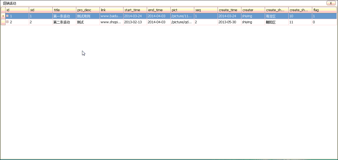Click the pict column header

click(x=182, y=10)
